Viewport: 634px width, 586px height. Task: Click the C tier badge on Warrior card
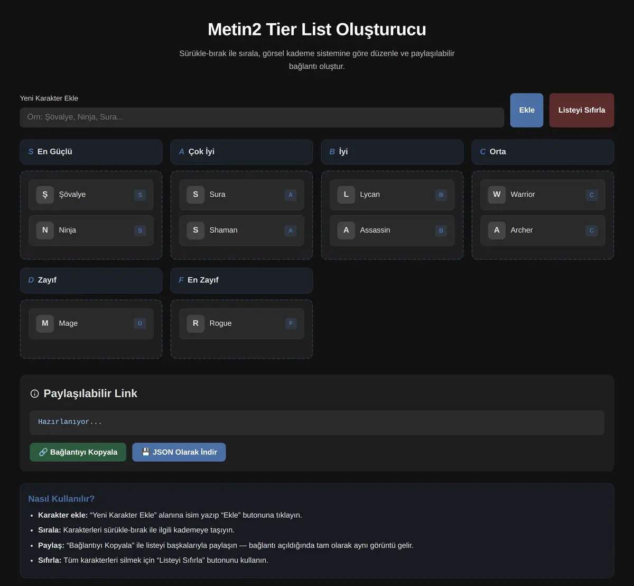click(592, 195)
